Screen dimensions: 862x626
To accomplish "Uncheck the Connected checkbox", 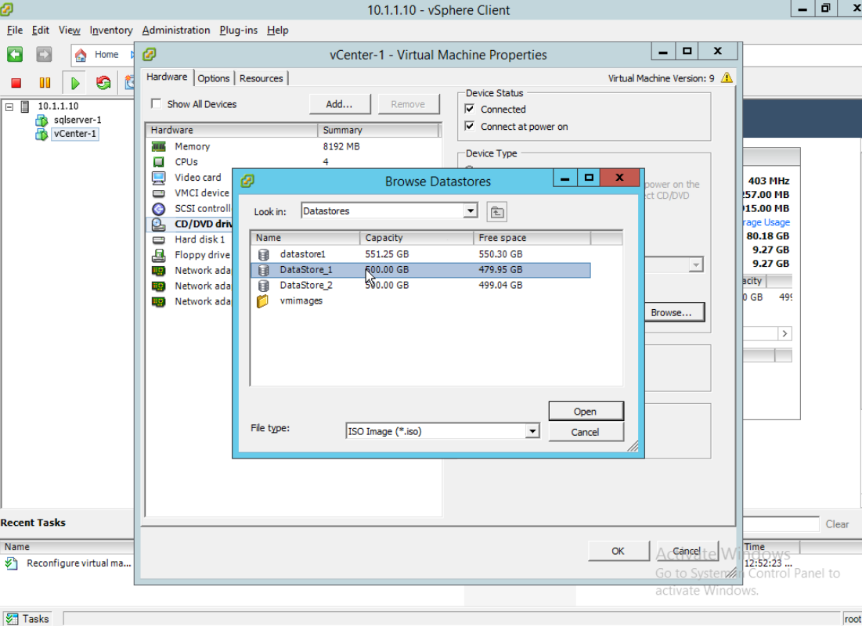I will (470, 109).
